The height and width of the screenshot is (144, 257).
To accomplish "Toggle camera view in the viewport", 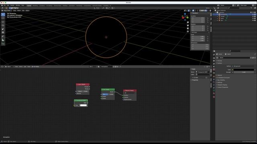I will (188, 28).
